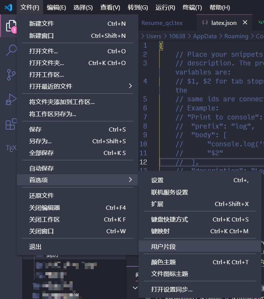
Task: Collapse the bottom panel chevron
Action: tap(135, 288)
